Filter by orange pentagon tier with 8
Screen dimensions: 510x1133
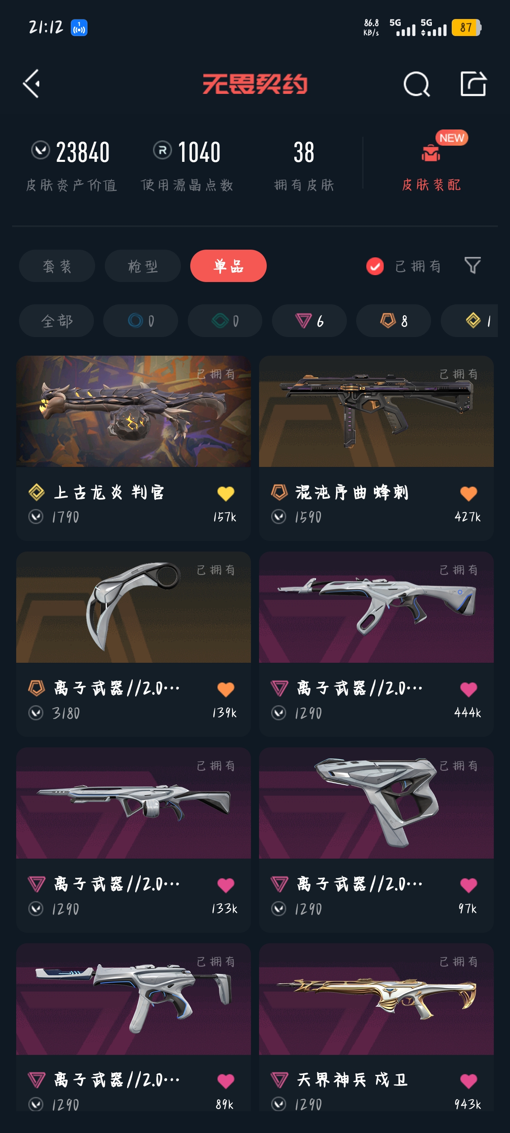coord(393,320)
